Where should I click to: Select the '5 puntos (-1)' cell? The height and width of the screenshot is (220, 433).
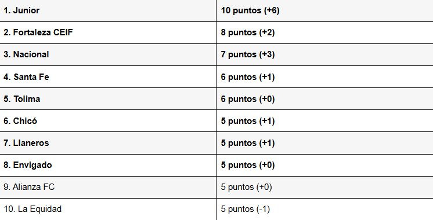(325, 209)
